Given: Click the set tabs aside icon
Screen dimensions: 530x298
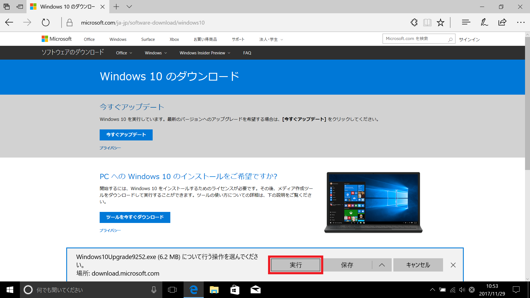Looking at the screenshot, I should [x=20, y=7].
